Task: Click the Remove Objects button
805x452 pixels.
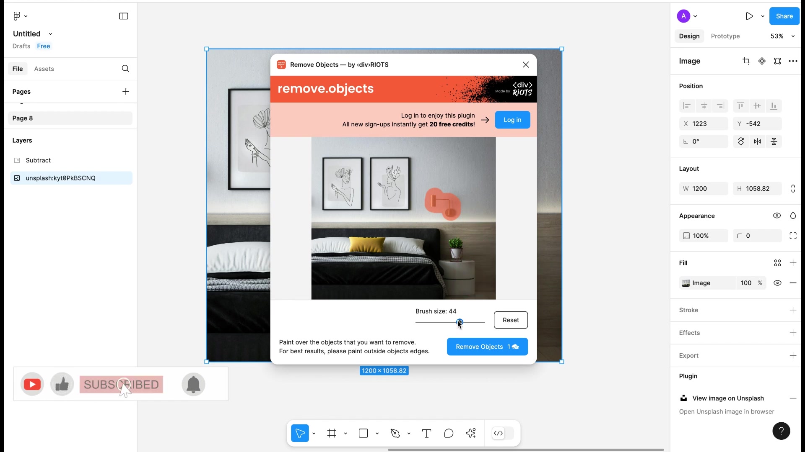Action: 487,347
